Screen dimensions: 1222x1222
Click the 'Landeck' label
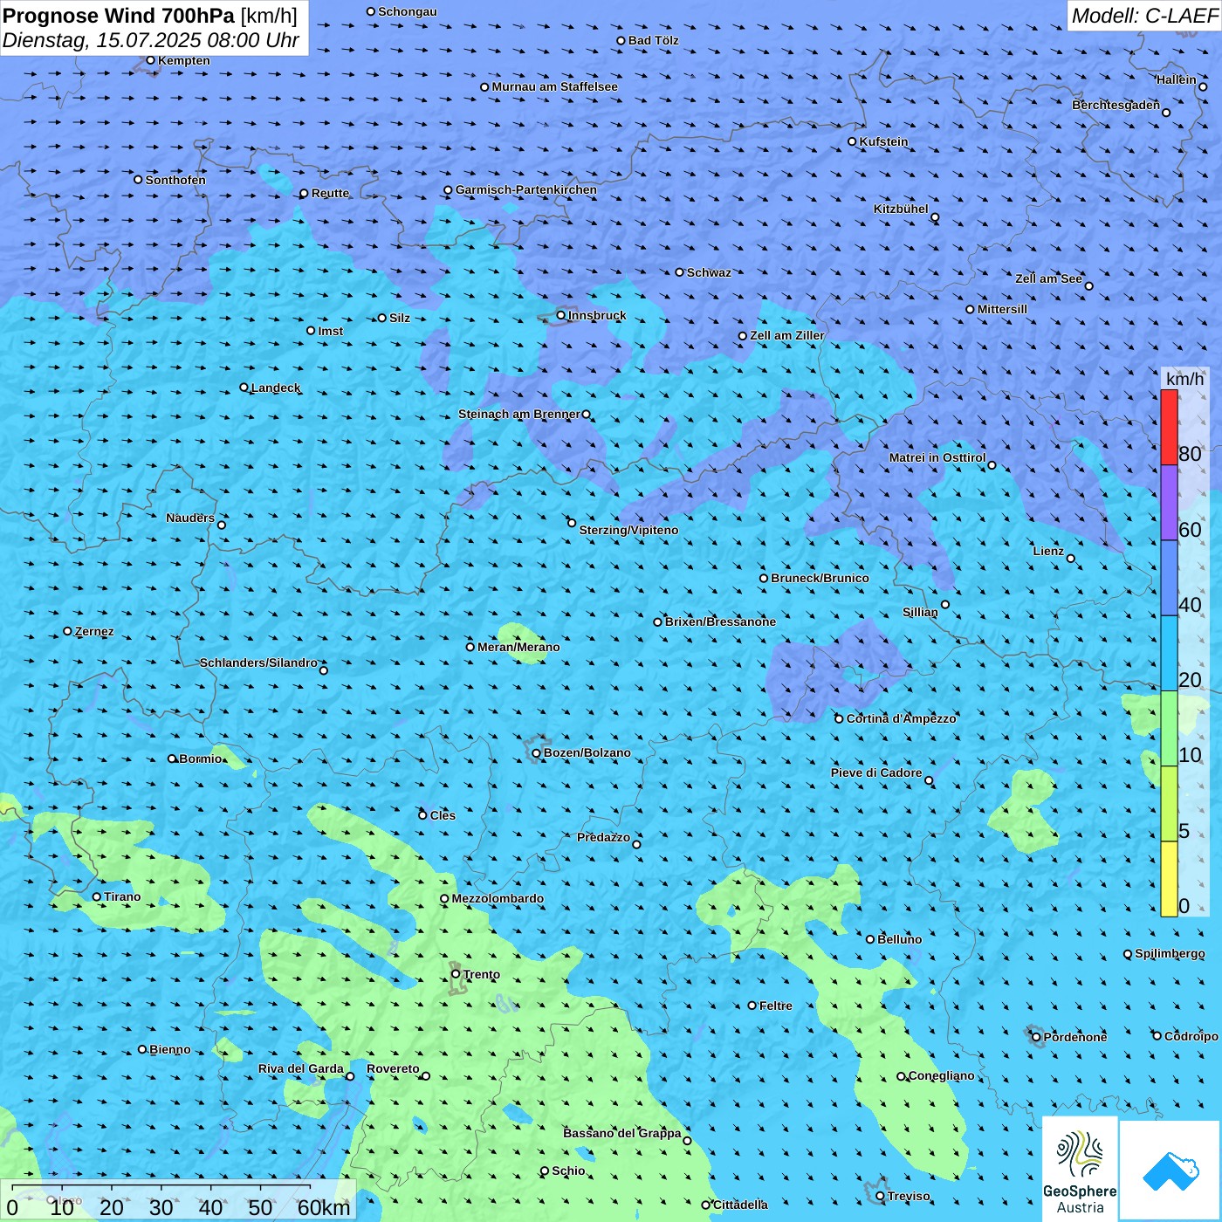click(276, 388)
